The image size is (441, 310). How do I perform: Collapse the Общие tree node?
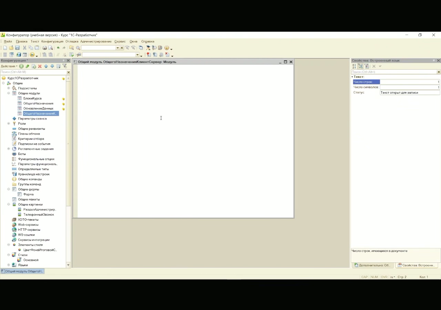(x=3, y=83)
